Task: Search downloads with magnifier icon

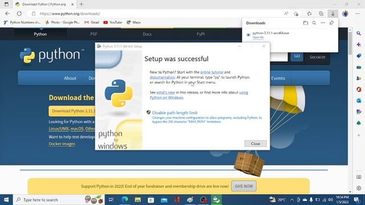Action: tap(314, 23)
